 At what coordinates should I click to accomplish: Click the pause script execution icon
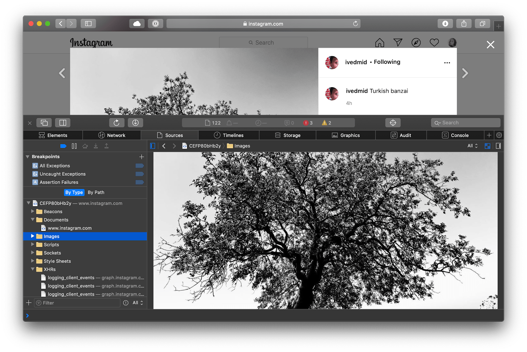click(x=74, y=146)
